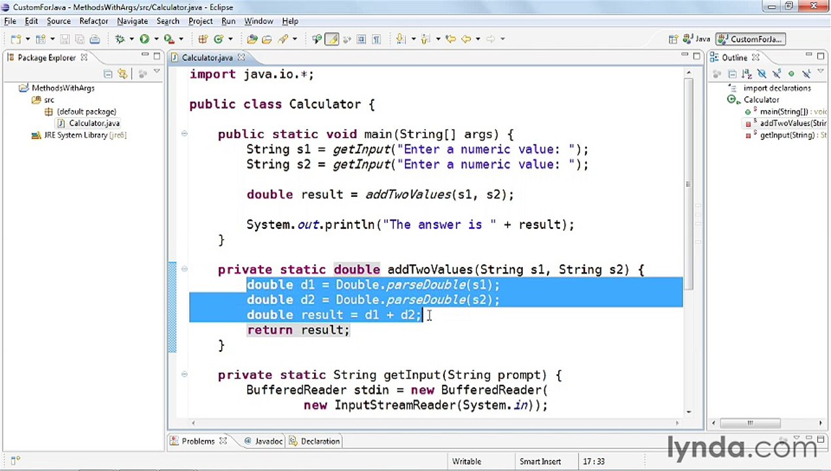Image resolution: width=831 pixels, height=471 pixels.
Task: Go to next annotation with the toolbar icon
Action: tap(399, 39)
